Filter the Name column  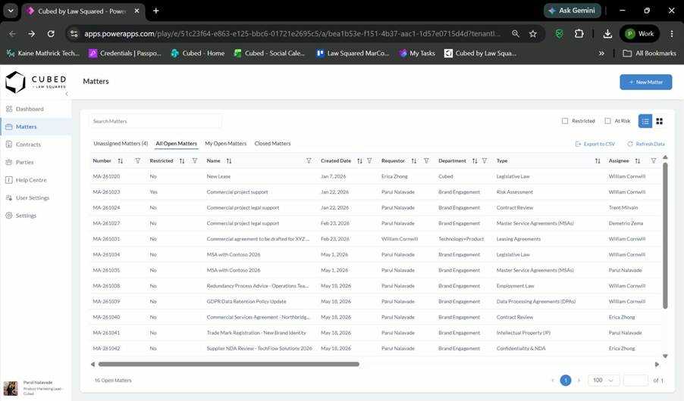click(x=309, y=161)
